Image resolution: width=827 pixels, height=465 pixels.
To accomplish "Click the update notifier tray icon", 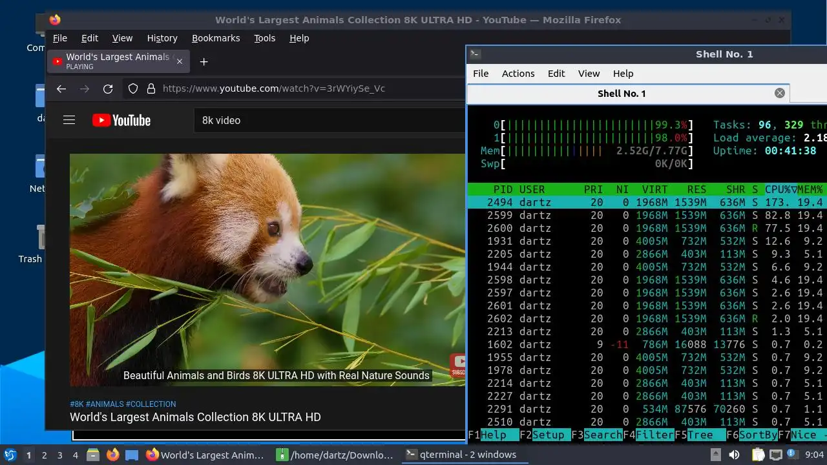I will [x=791, y=454].
